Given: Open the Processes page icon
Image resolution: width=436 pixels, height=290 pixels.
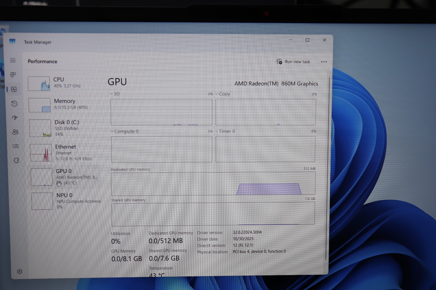Looking at the screenshot, I should coord(13,75).
